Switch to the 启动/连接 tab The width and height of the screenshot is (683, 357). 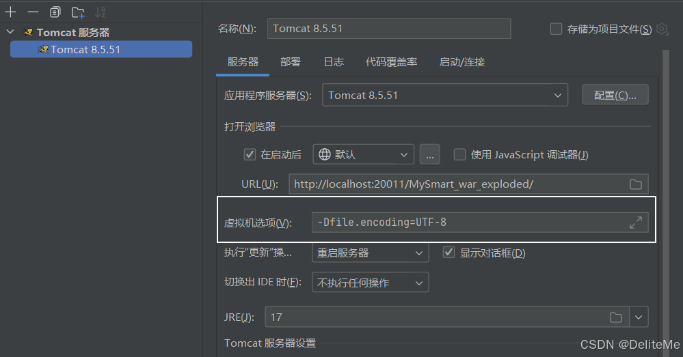pos(461,61)
